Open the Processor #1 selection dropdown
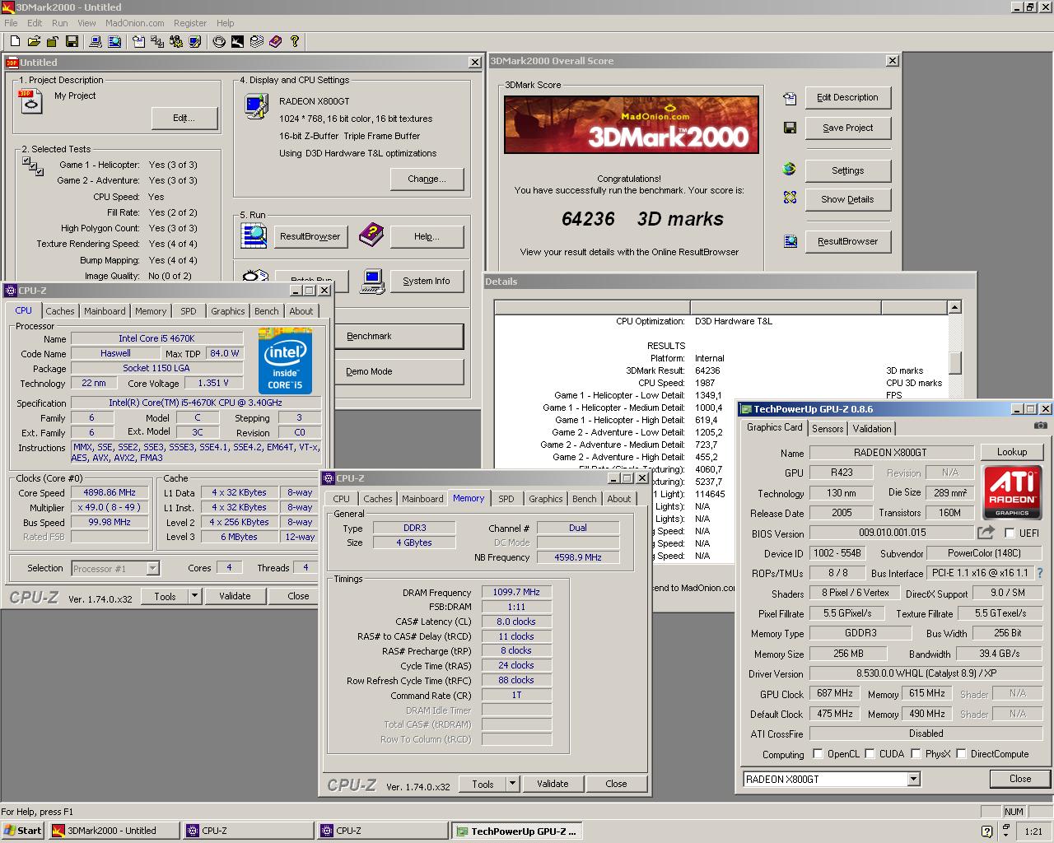Image resolution: width=1054 pixels, height=843 pixels. pyautogui.click(x=152, y=568)
